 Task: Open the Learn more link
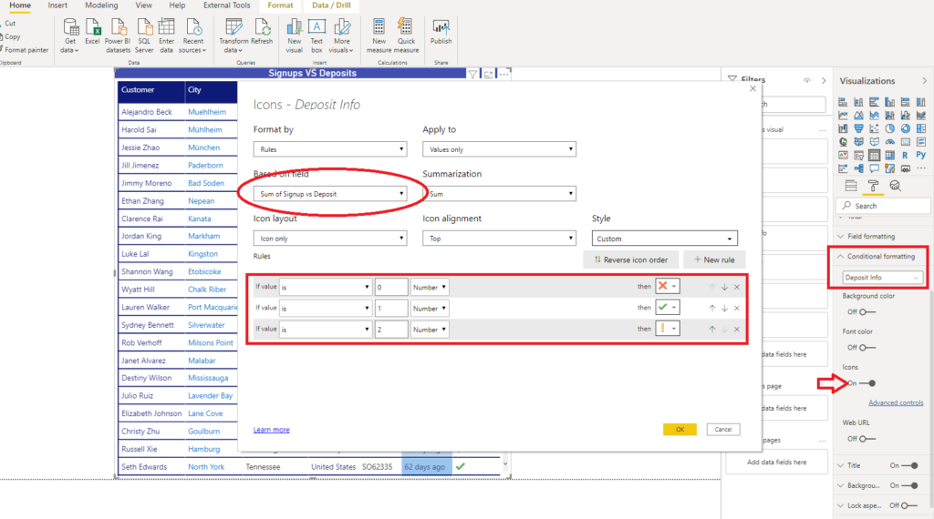coord(272,430)
